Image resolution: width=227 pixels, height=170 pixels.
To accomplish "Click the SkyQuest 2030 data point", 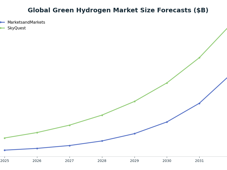I will pos(167,83).
